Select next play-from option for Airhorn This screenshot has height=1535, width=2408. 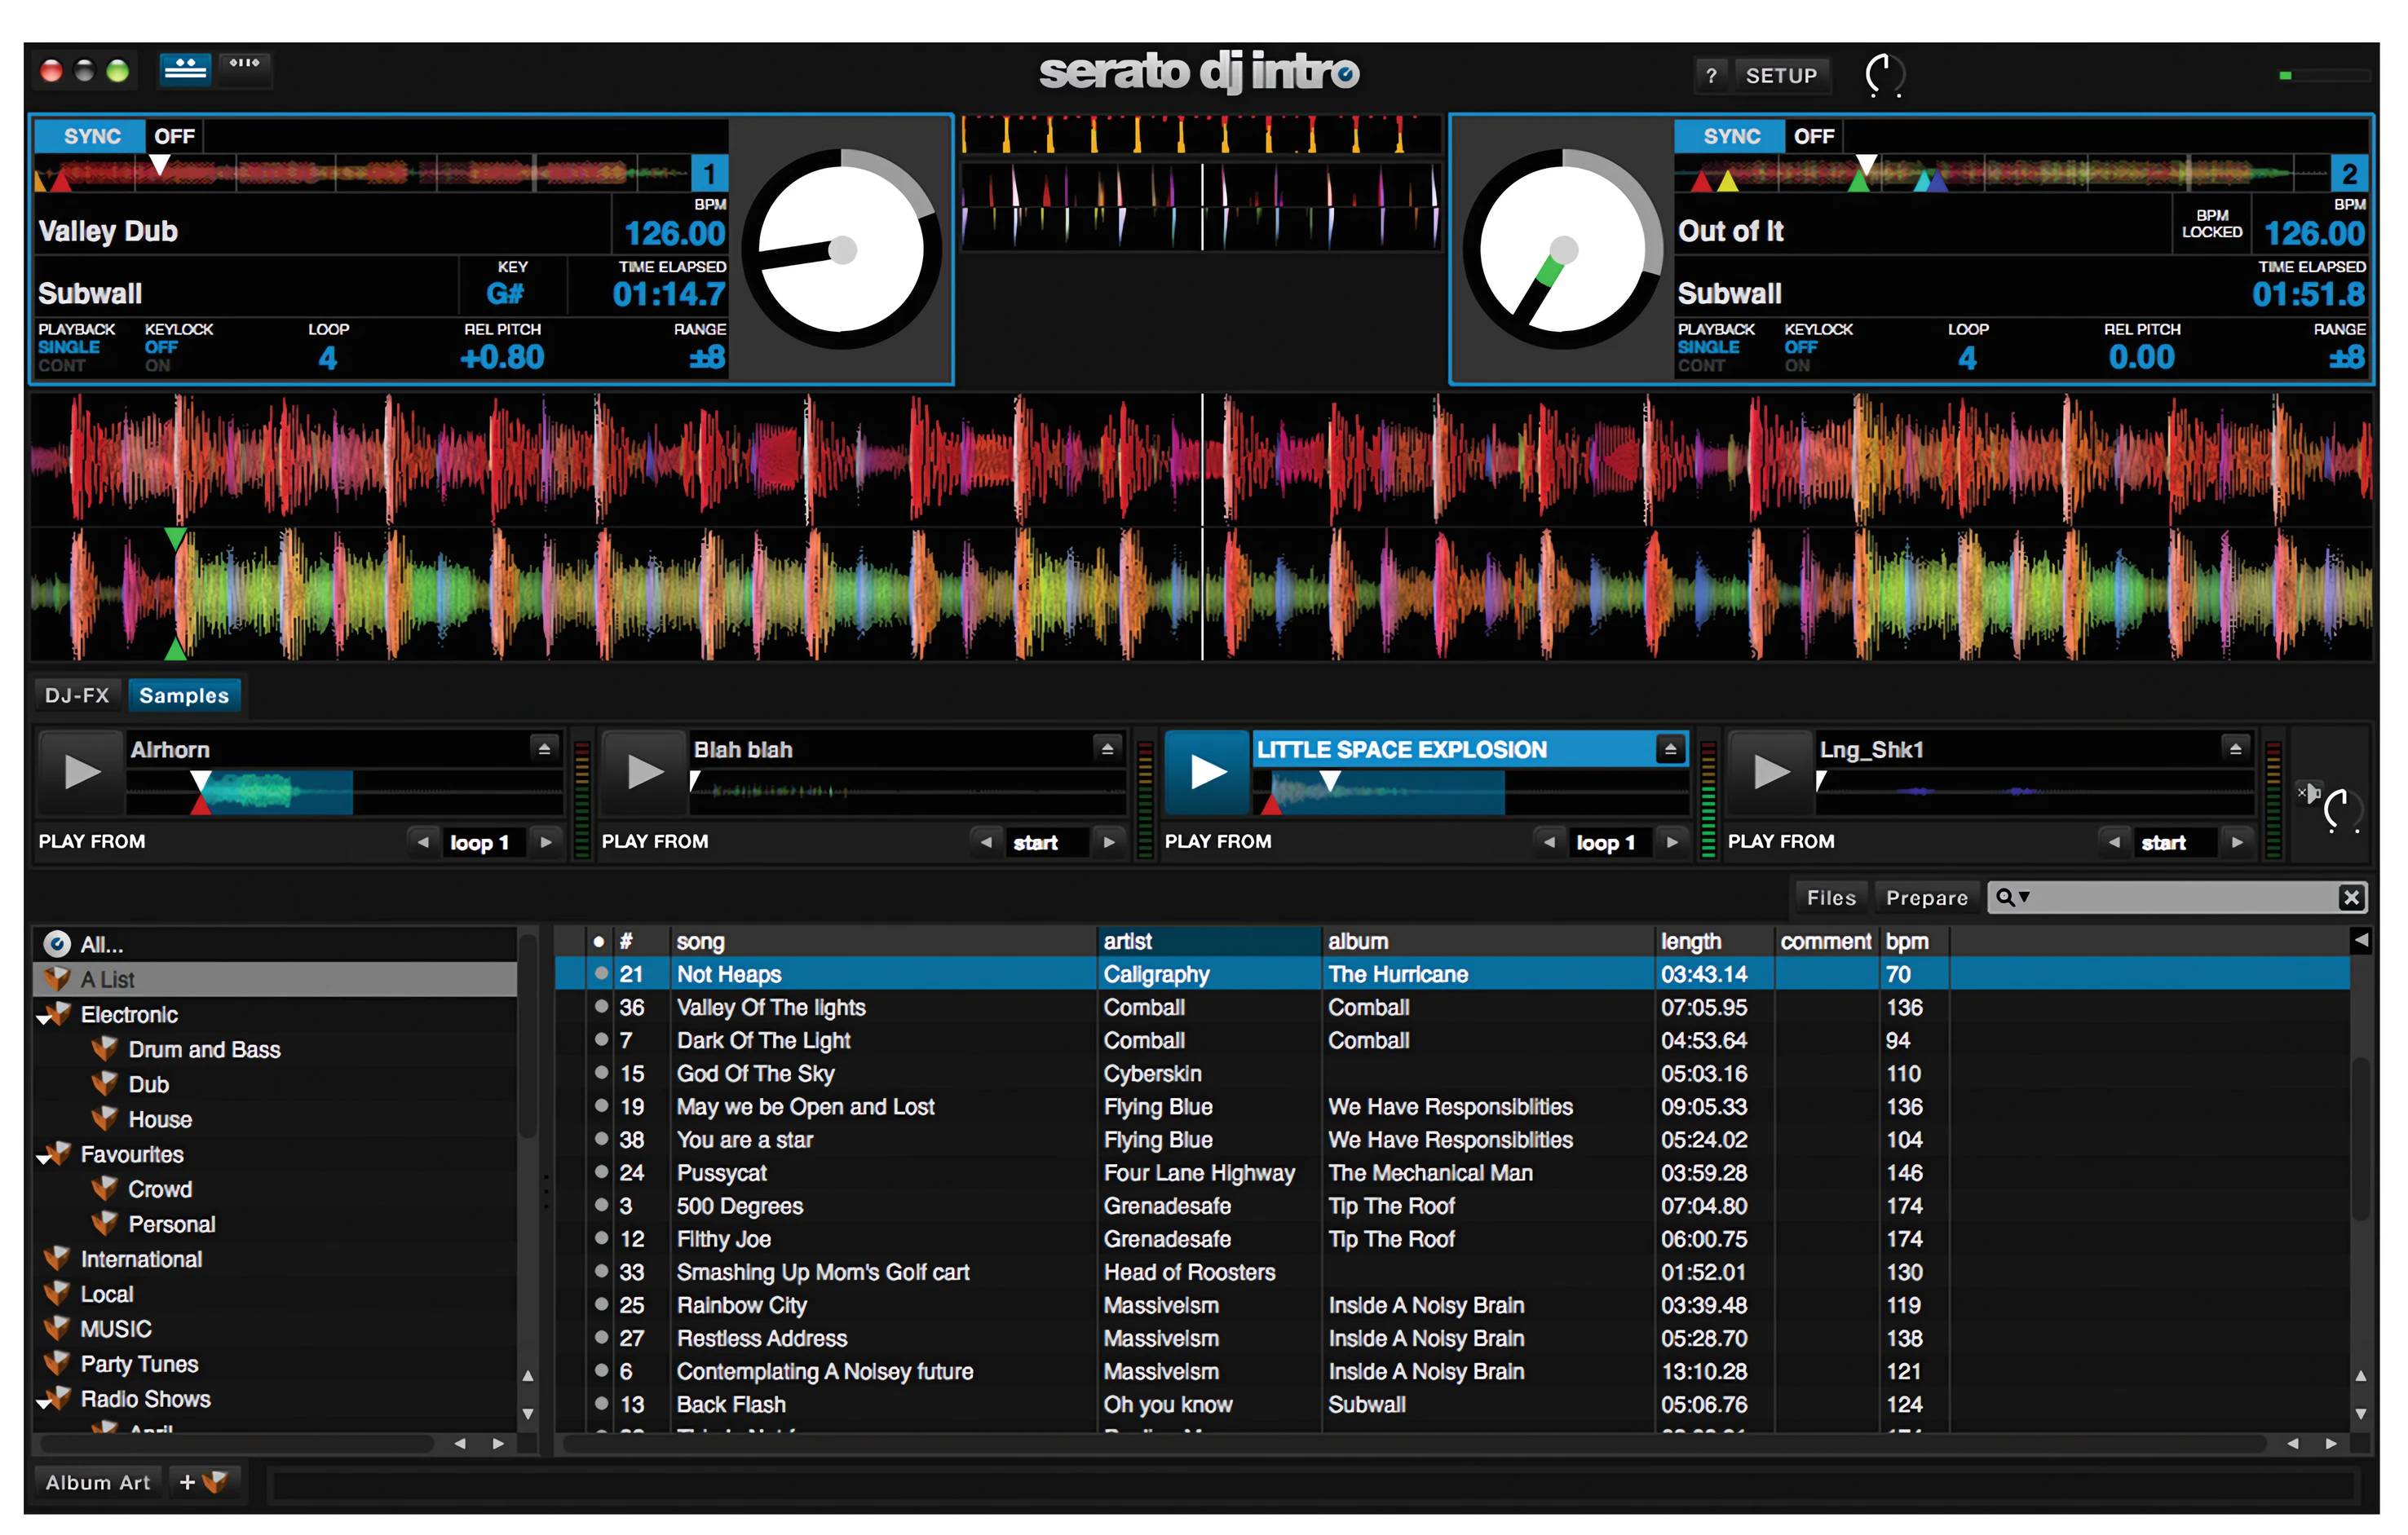point(546,842)
